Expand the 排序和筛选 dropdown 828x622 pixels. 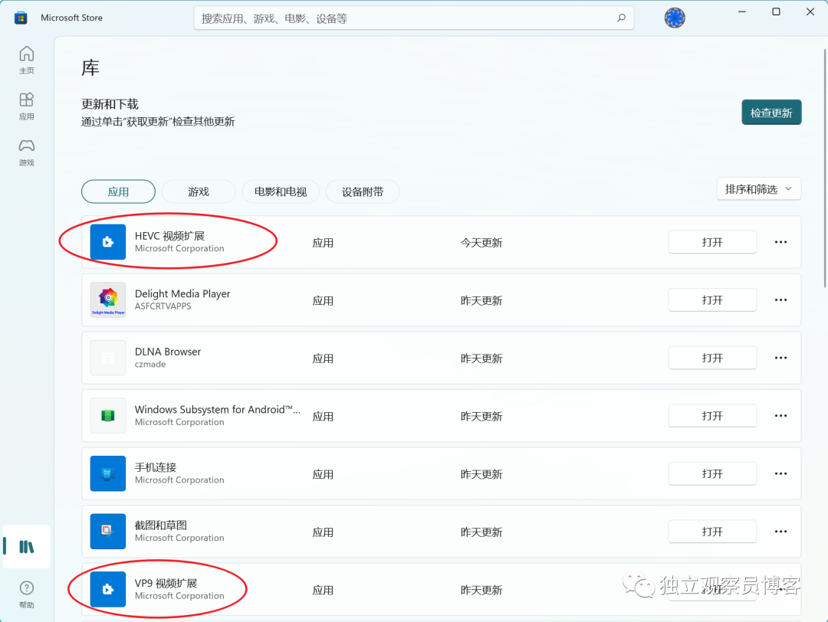tap(759, 189)
